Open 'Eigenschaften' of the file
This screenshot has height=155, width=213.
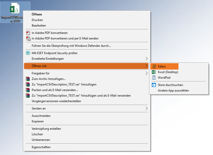click(x=87, y=147)
